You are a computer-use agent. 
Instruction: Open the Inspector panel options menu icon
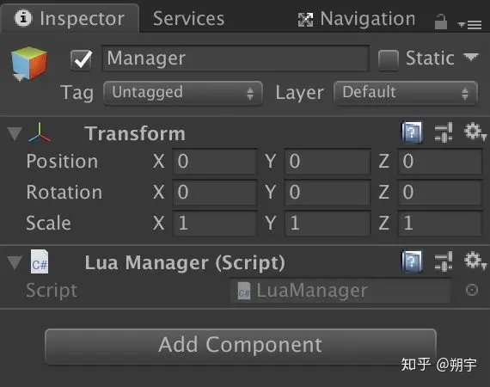click(x=469, y=25)
